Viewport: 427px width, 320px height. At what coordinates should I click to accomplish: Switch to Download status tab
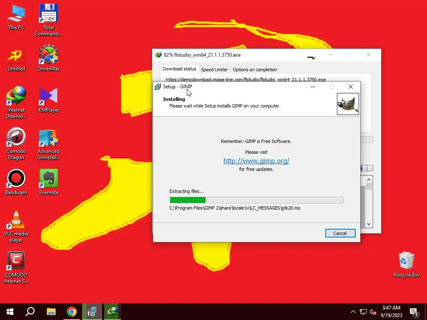179,69
